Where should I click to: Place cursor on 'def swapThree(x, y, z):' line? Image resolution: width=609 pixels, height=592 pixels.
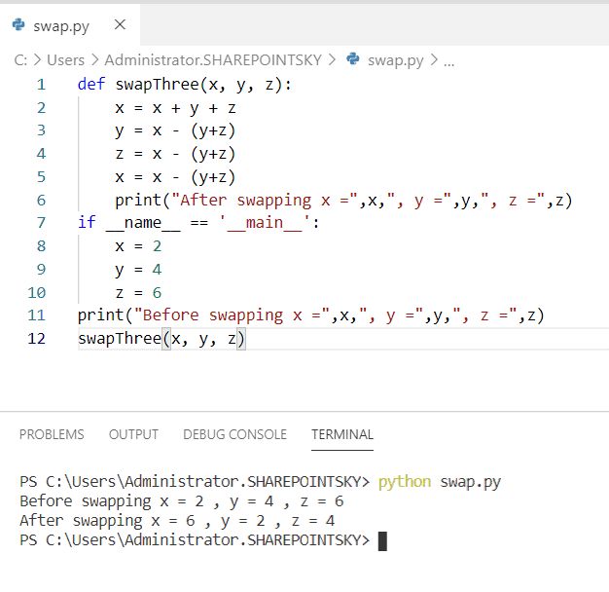point(185,85)
